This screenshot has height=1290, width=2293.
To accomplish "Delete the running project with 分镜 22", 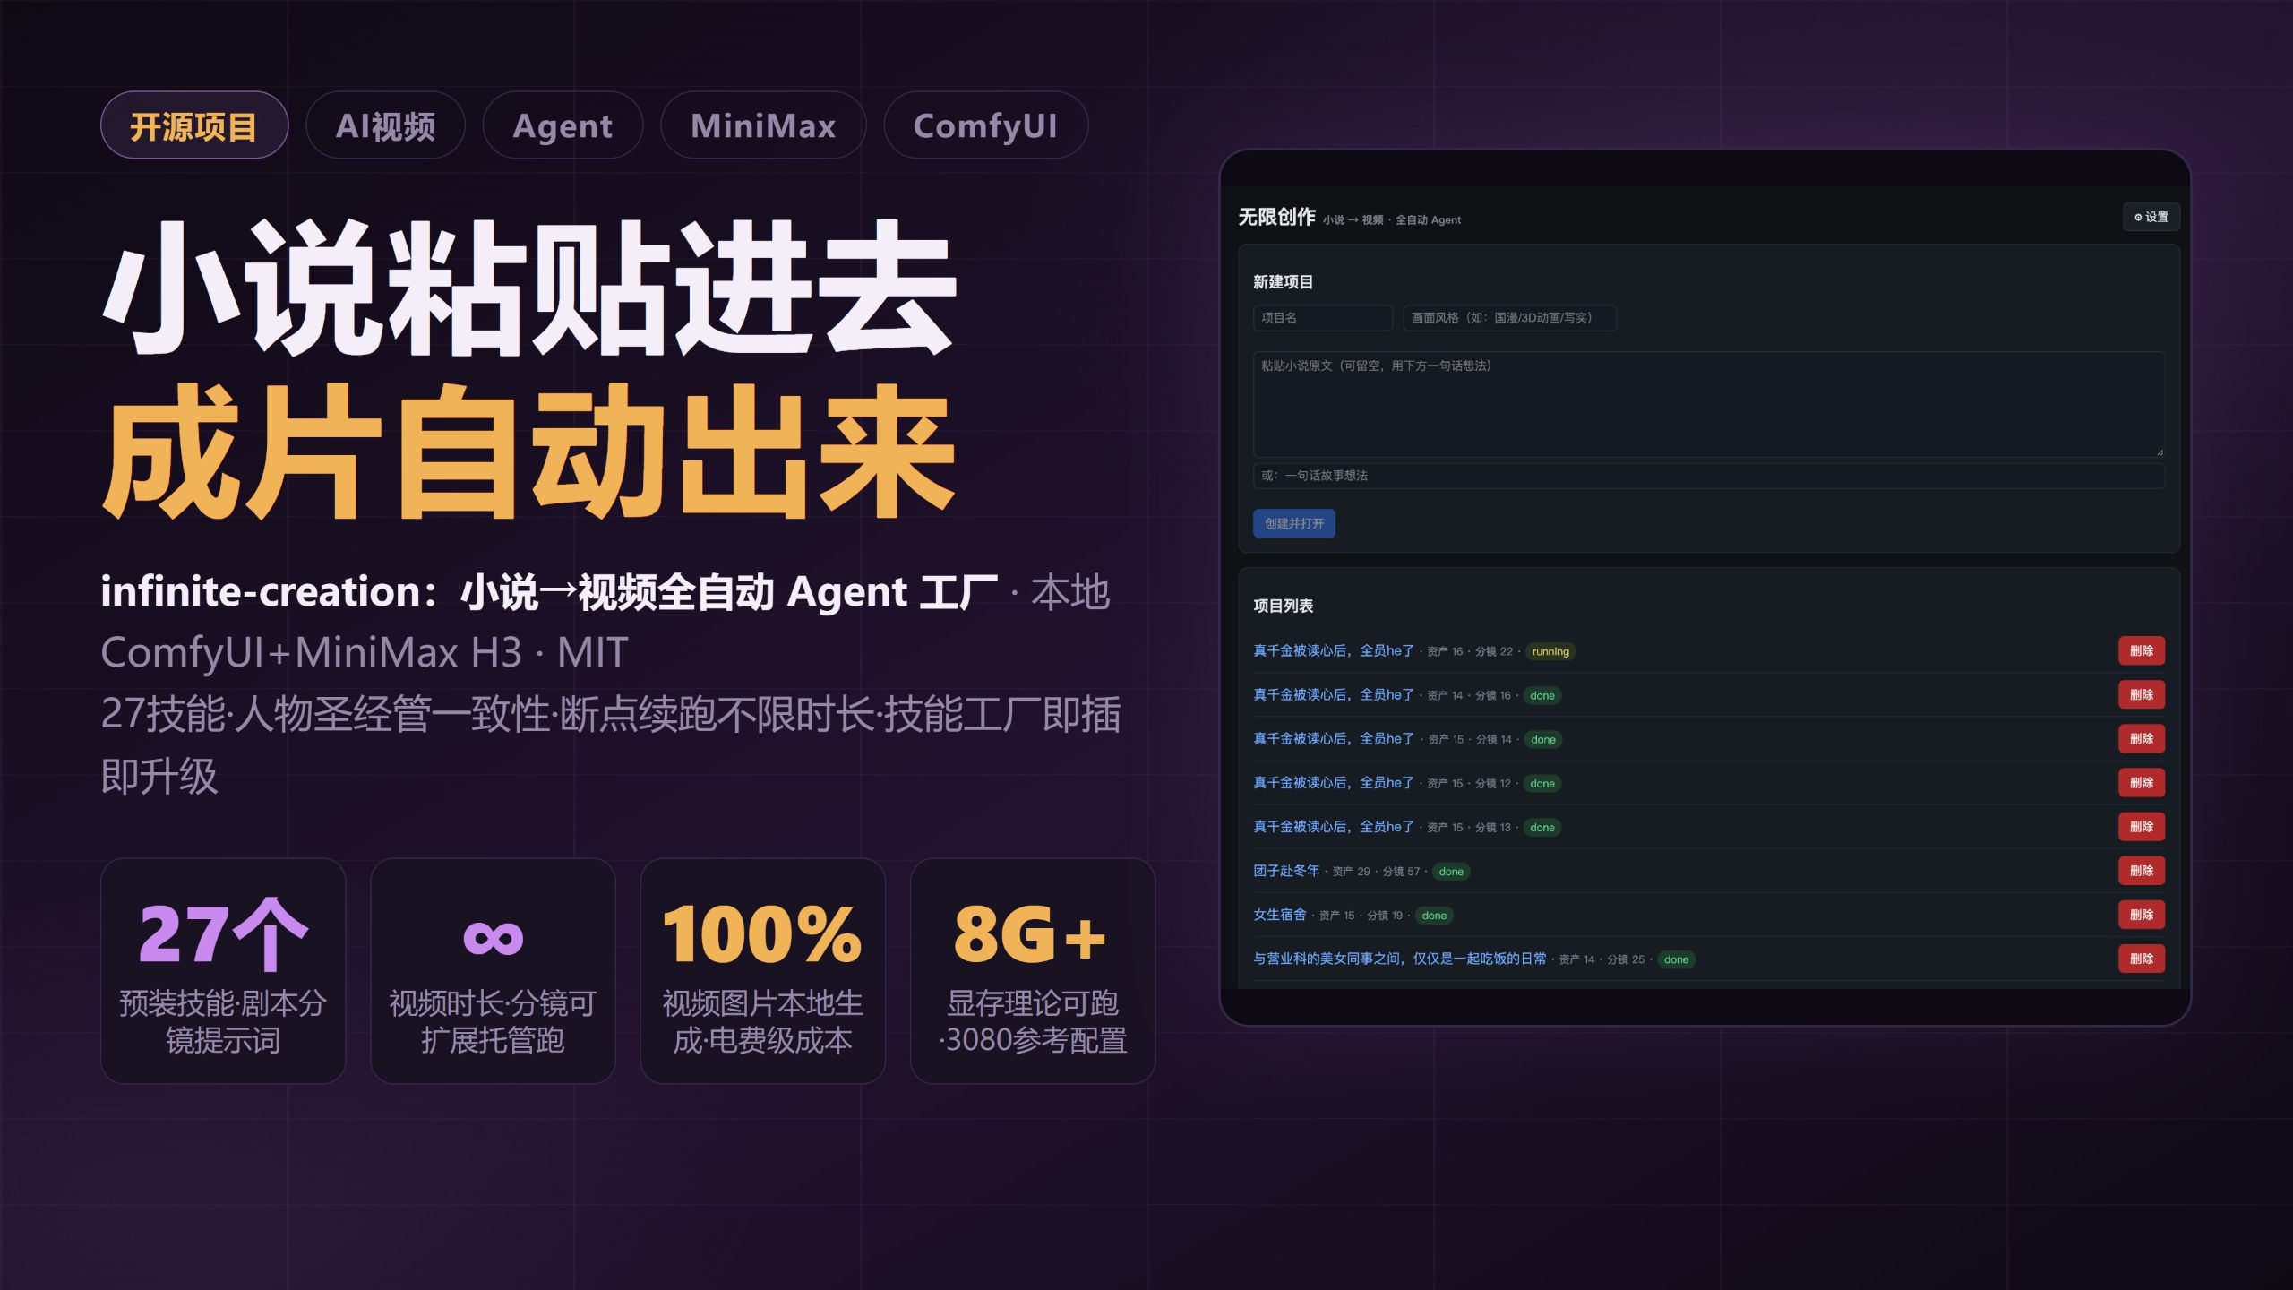I will [x=2141, y=651].
